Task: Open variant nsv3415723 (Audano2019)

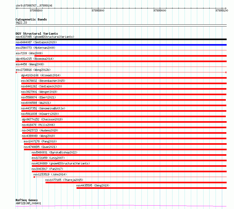Action: (40, 130)
